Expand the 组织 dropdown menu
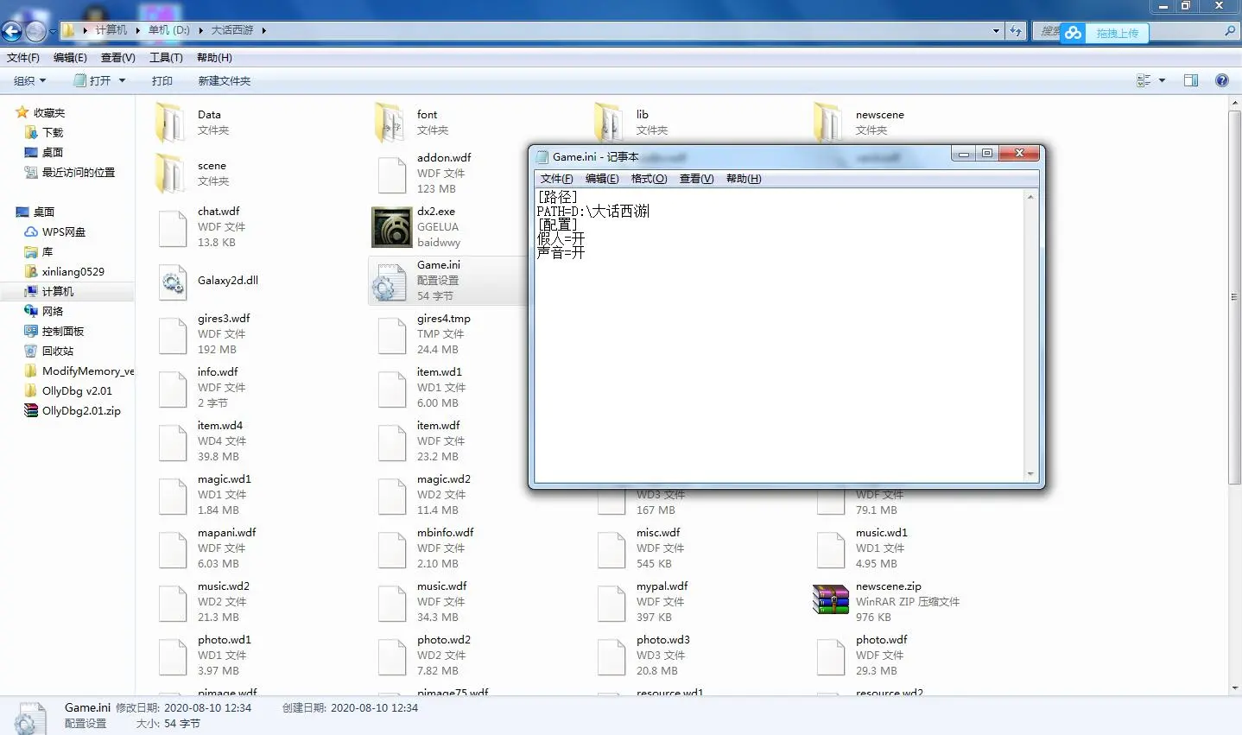The width and height of the screenshot is (1242, 735). coord(30,80)
